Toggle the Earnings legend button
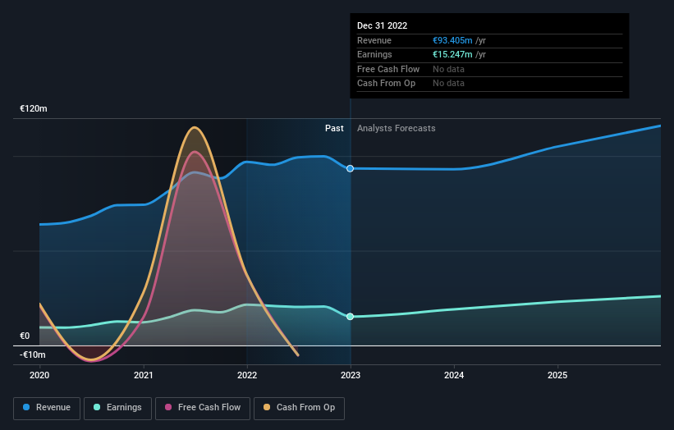This screenshot has width=674, height=430. tap(117, 408)
